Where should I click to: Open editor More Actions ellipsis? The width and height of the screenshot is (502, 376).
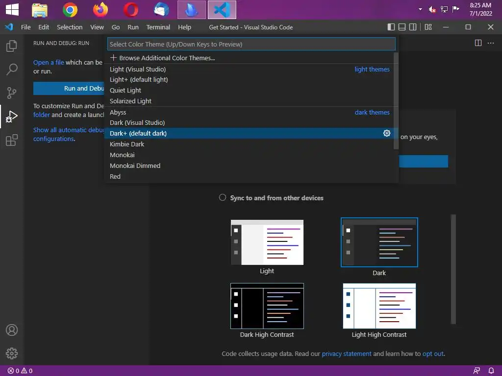[490, 43]
